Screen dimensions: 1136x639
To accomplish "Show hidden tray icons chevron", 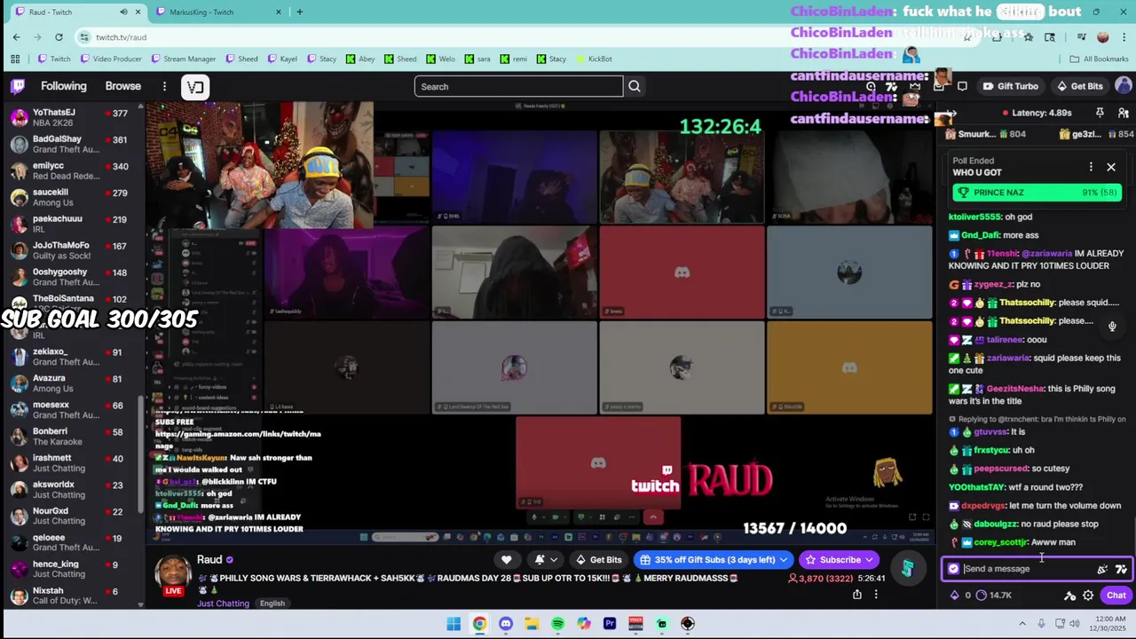I will pyautogui.click(x=1022, y=624).
